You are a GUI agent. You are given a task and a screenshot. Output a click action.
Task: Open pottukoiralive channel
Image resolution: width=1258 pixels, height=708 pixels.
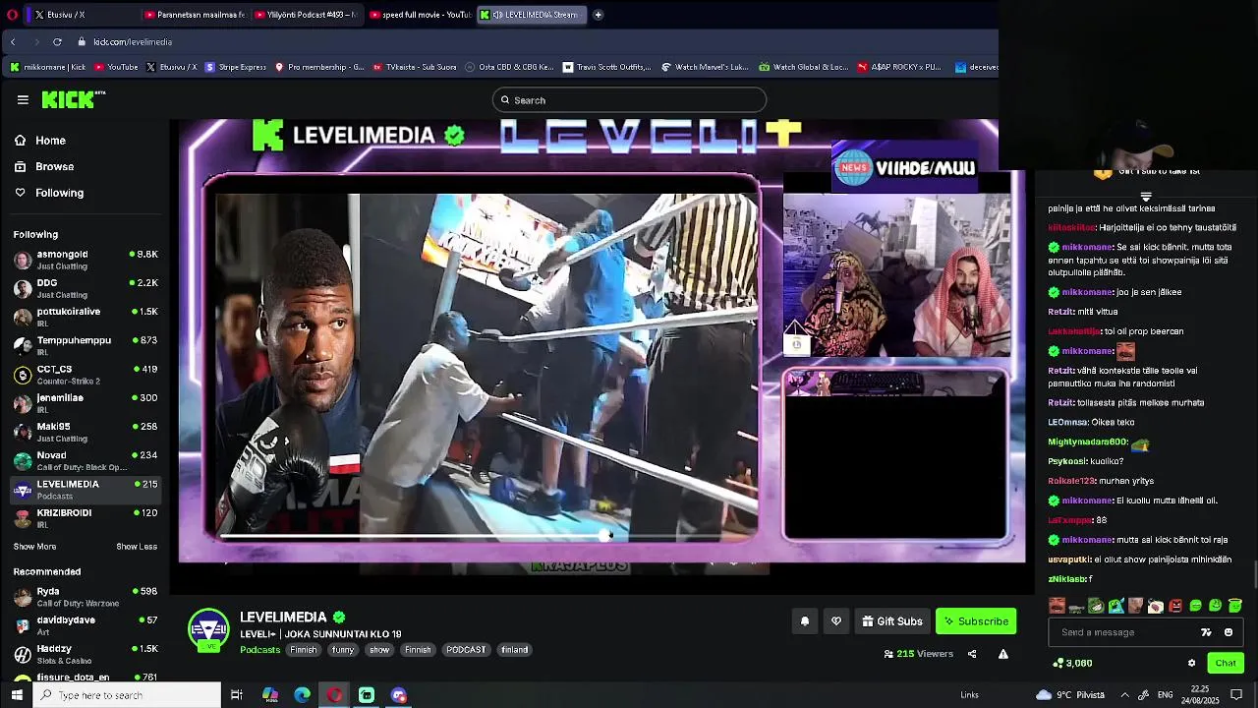click(x=85, y=317)
